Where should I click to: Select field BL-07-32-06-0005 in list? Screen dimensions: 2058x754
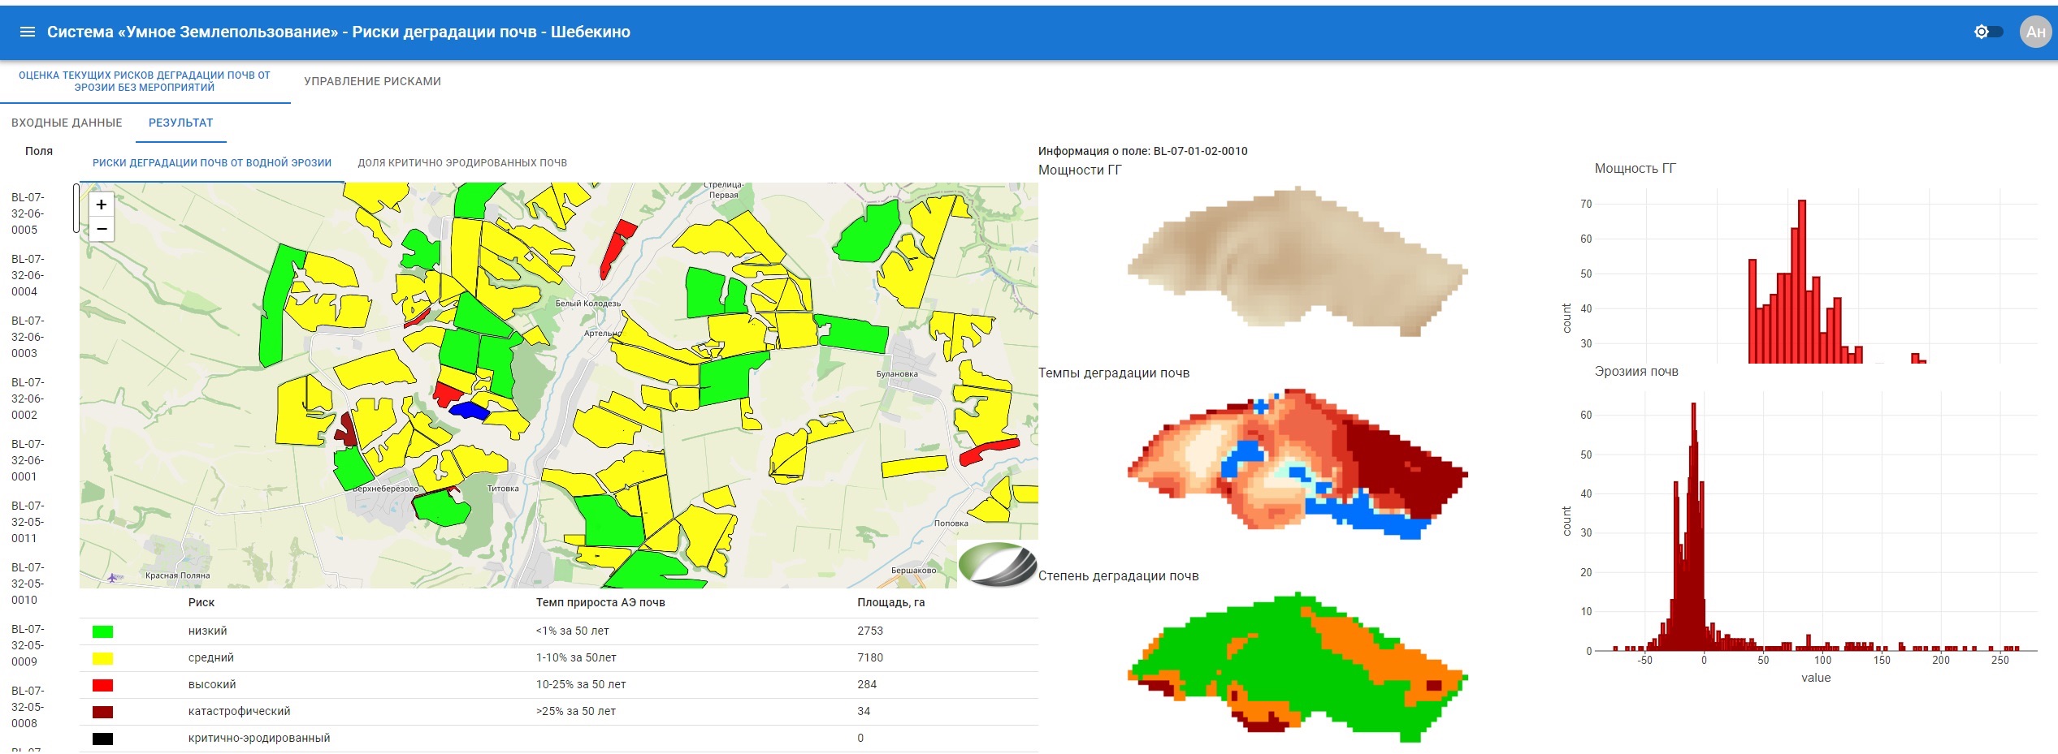point(28,213)
